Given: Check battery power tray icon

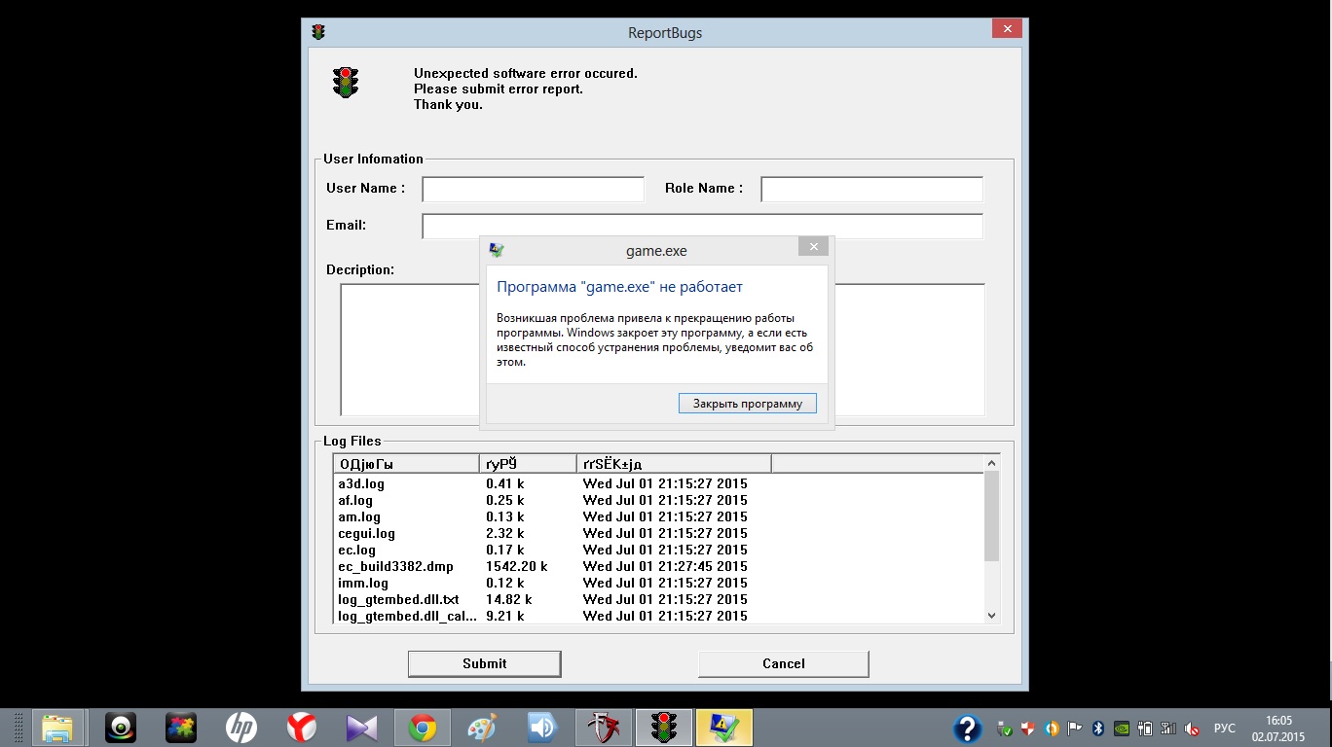Looking at the screenshot, I should tap(1145, 729).
